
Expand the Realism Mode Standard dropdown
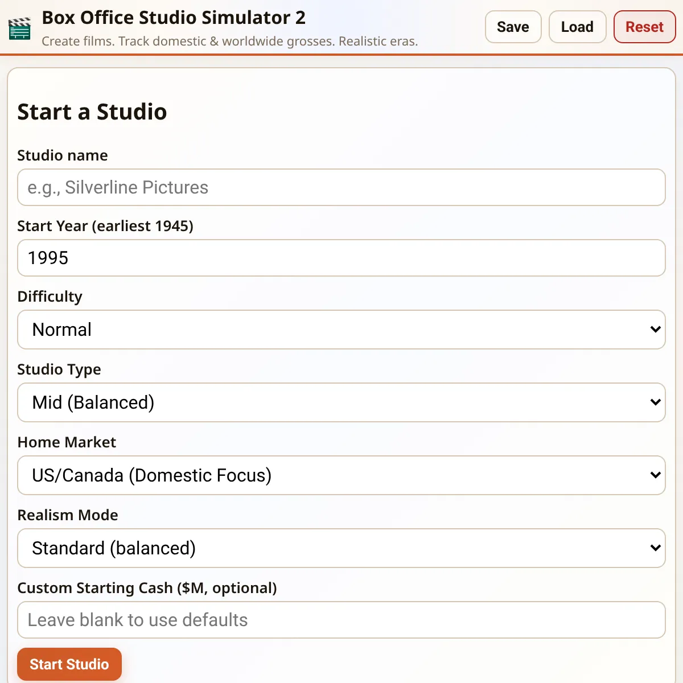[341, 548]
